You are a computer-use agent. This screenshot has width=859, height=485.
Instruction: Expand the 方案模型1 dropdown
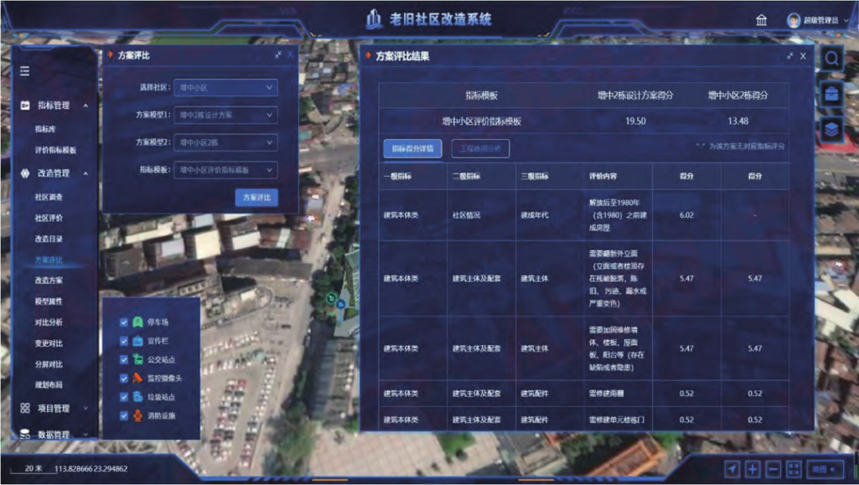coord(226,115)
